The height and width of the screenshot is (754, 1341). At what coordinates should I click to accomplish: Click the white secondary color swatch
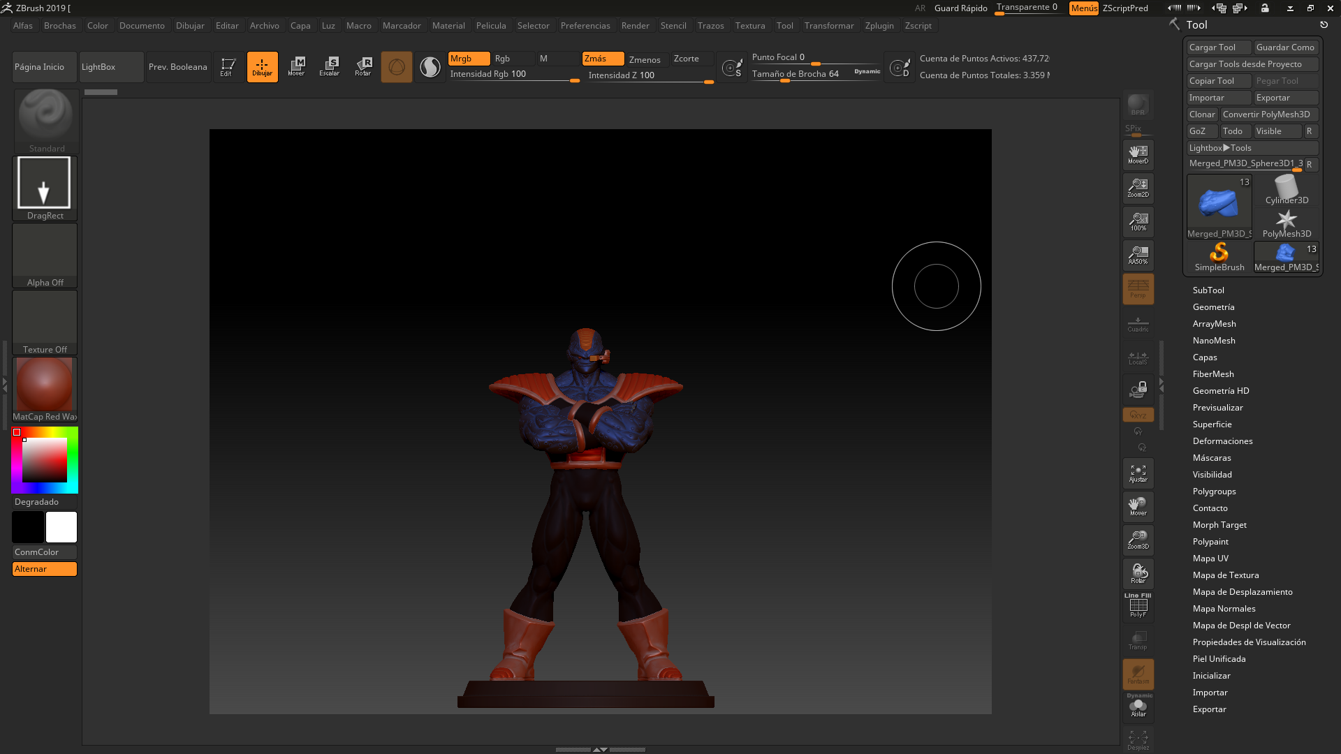[x=61, y=527]
